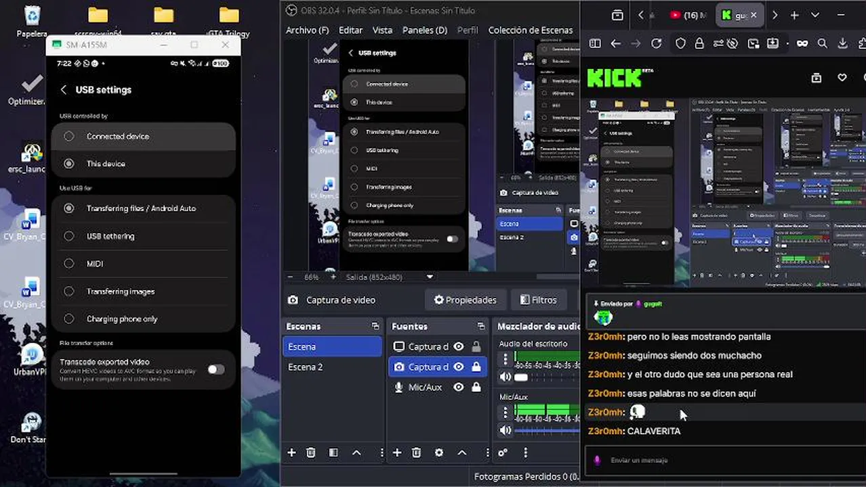Screen dimensions: 866x487
Task: Open source properties gear in Fuentes toolbar
Action: click(439, 453)
